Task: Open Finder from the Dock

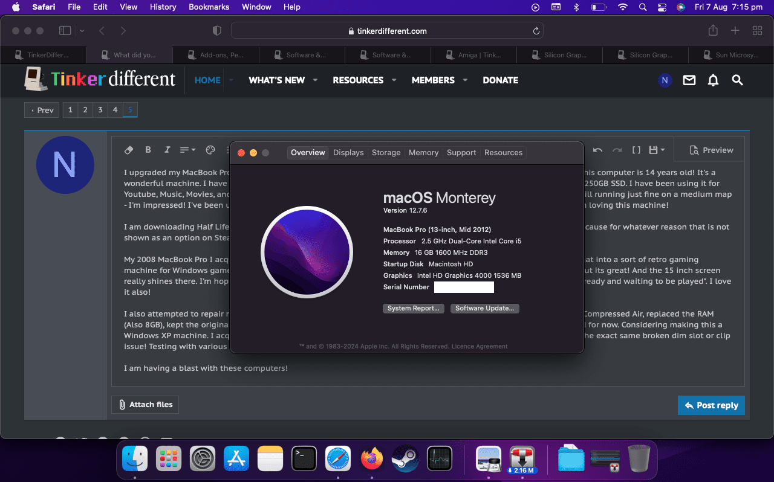Action: pos(135,458)
